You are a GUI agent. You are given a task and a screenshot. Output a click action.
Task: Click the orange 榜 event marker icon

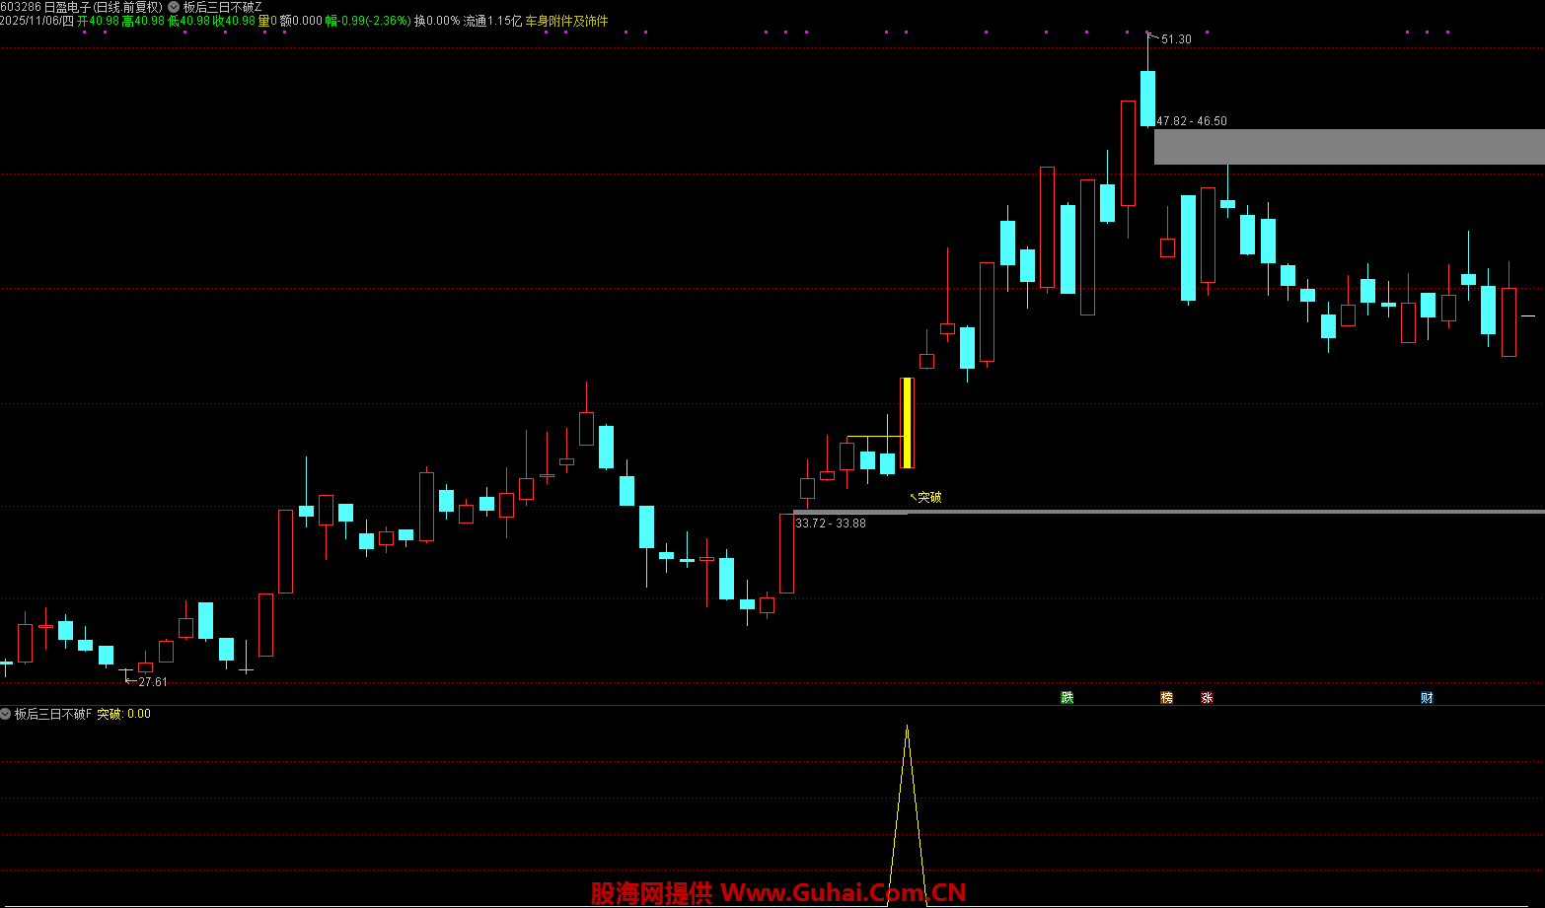click(1167, 697)
